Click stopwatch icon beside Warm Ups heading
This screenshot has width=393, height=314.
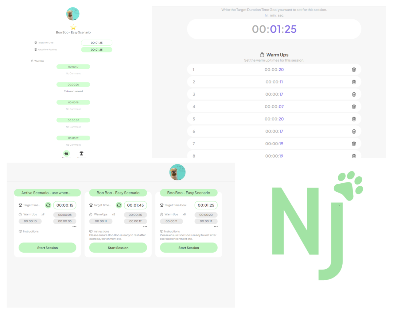[x=262, y=55]
